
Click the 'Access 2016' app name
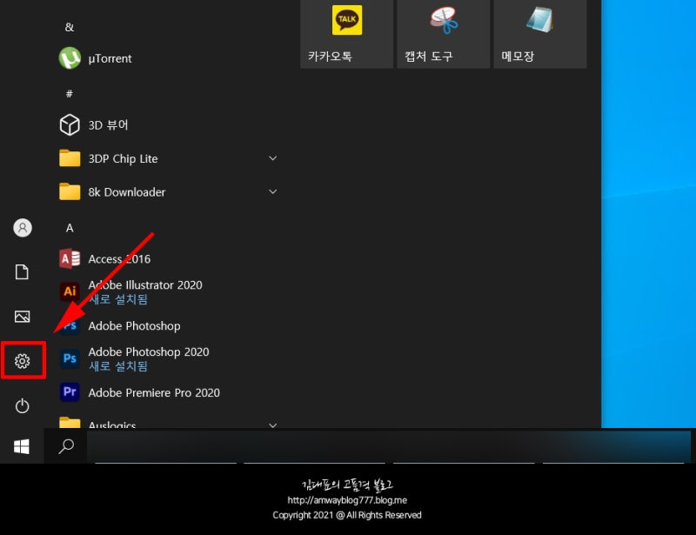119,258
